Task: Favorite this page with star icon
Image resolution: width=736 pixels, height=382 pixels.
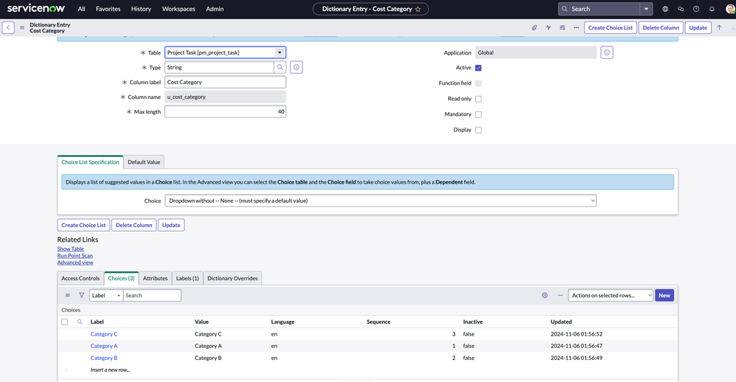Action: pos(417,9)
